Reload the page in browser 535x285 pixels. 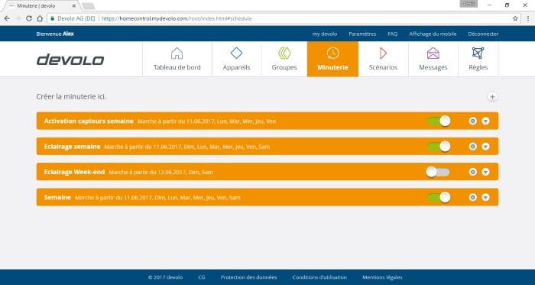tap(29, 18)
